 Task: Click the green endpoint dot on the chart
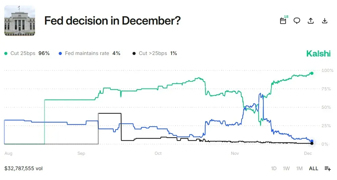(x=311, y=73)
